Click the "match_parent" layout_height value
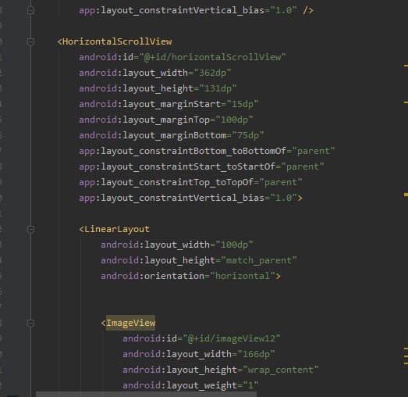 (259, 261)
